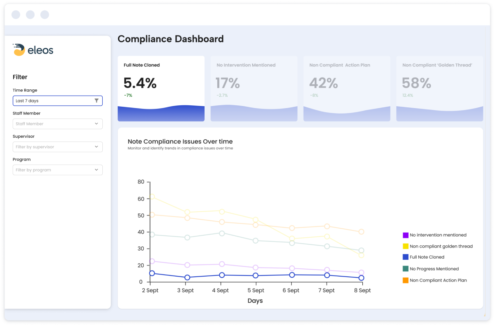Click the 'Filter' sidebar heading

[20, 77]
